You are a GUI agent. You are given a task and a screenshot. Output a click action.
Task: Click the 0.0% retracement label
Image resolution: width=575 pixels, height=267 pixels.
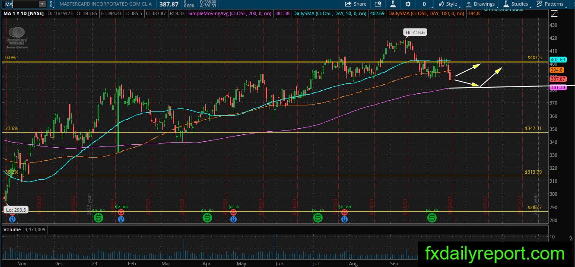tap(10, 57)
